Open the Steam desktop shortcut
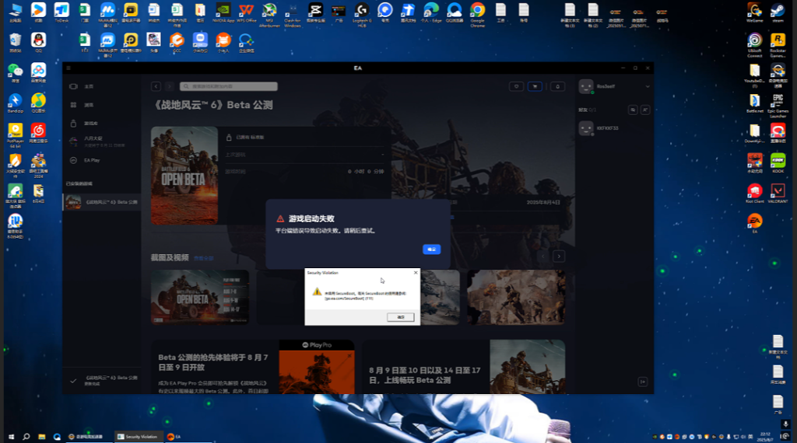This screenshot has width=797, height=443. pyautogui.click(x=778, y=12)
